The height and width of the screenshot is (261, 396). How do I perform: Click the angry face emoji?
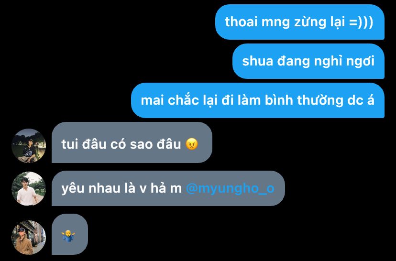click(x=192, y=144)
